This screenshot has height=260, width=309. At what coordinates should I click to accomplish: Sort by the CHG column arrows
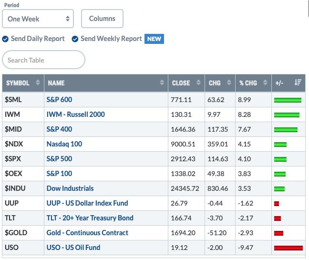click(x=229, y=82)
